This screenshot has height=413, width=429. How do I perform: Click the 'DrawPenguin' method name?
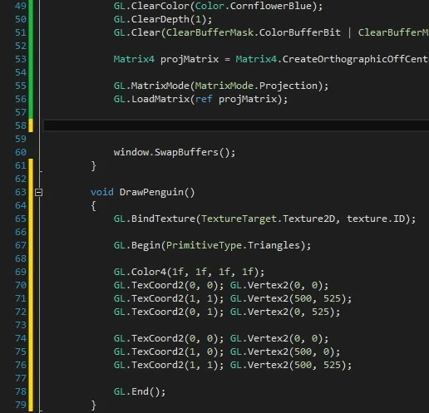tap(151, 192)
